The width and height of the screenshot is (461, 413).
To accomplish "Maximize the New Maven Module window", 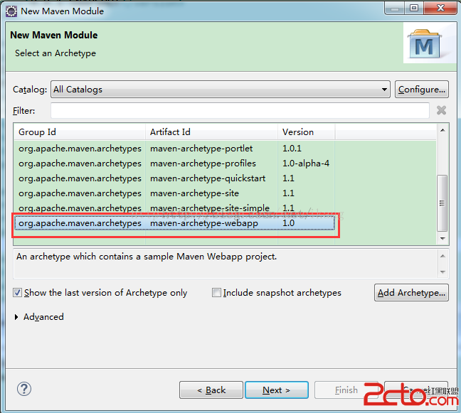I will click(x=414, y=8).
